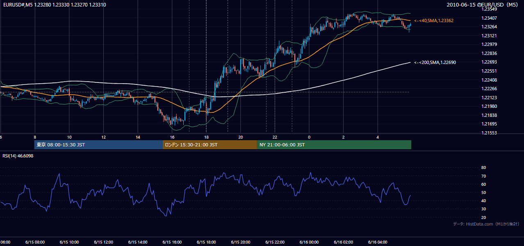Click price axis value 1.23407
This screenshot has height=246, width=524.
[489, 18]
